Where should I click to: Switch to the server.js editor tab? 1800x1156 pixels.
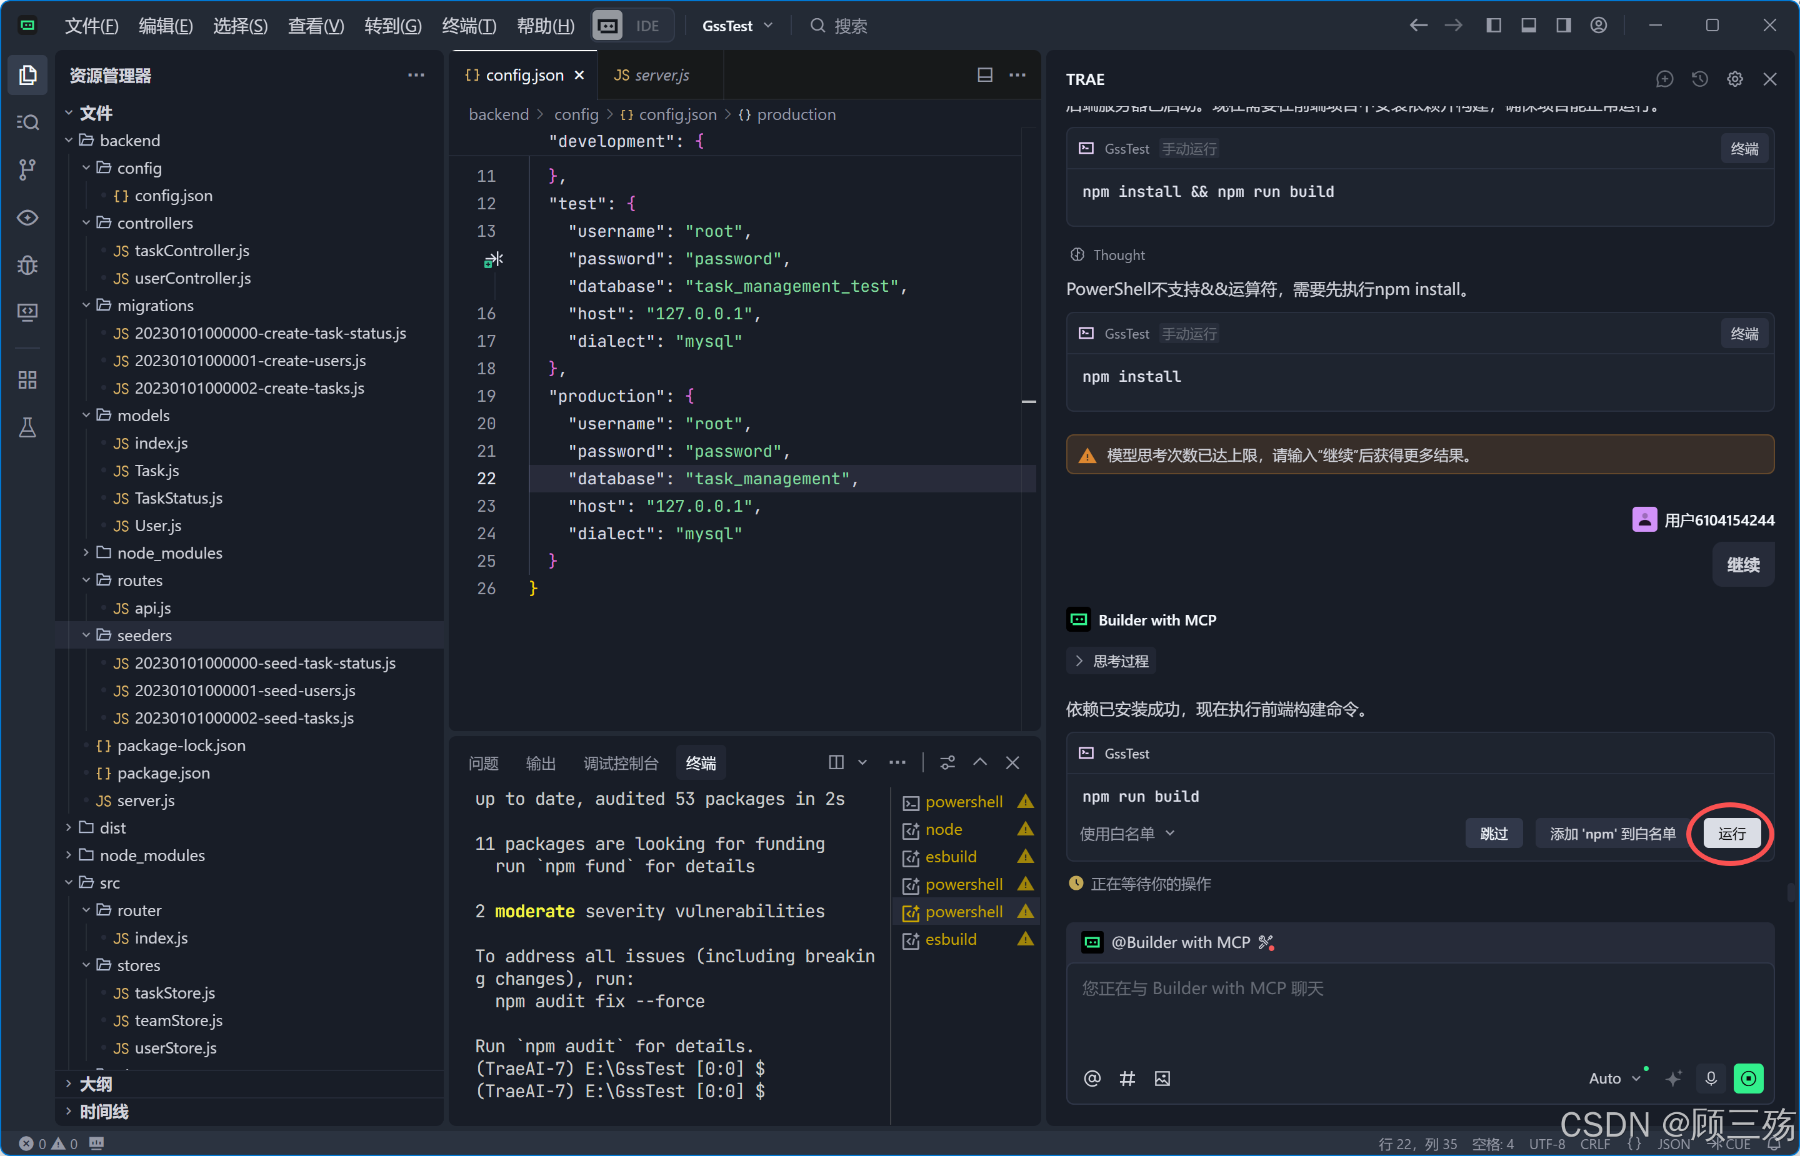651,75
